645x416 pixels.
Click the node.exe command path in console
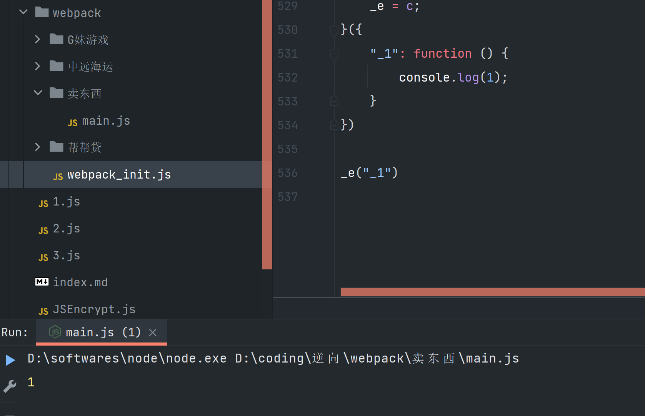point(127,358)
